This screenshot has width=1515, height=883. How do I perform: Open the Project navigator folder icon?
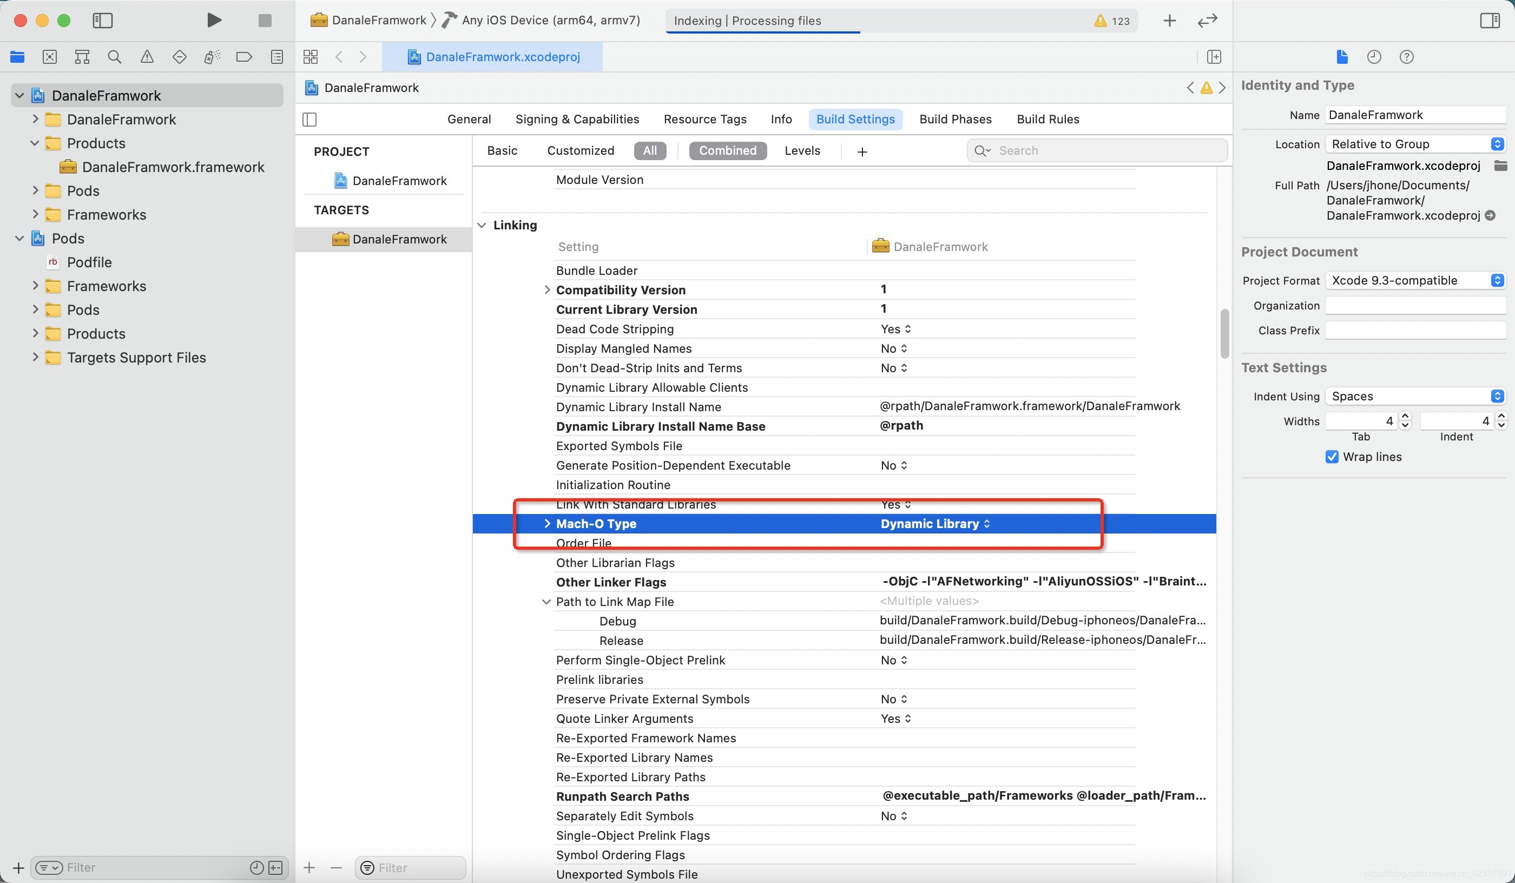pos(17,57)
